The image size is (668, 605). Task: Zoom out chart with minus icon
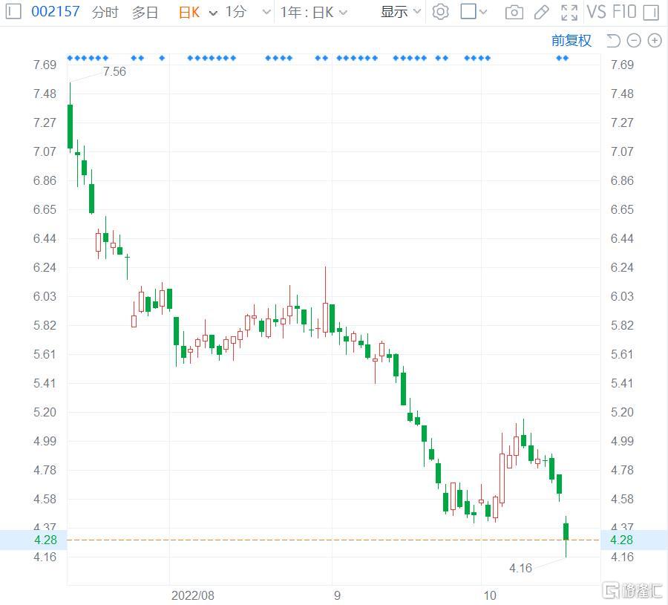coord(634,41)
